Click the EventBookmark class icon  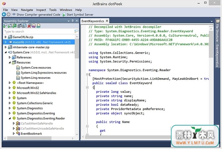coord(18,133)
